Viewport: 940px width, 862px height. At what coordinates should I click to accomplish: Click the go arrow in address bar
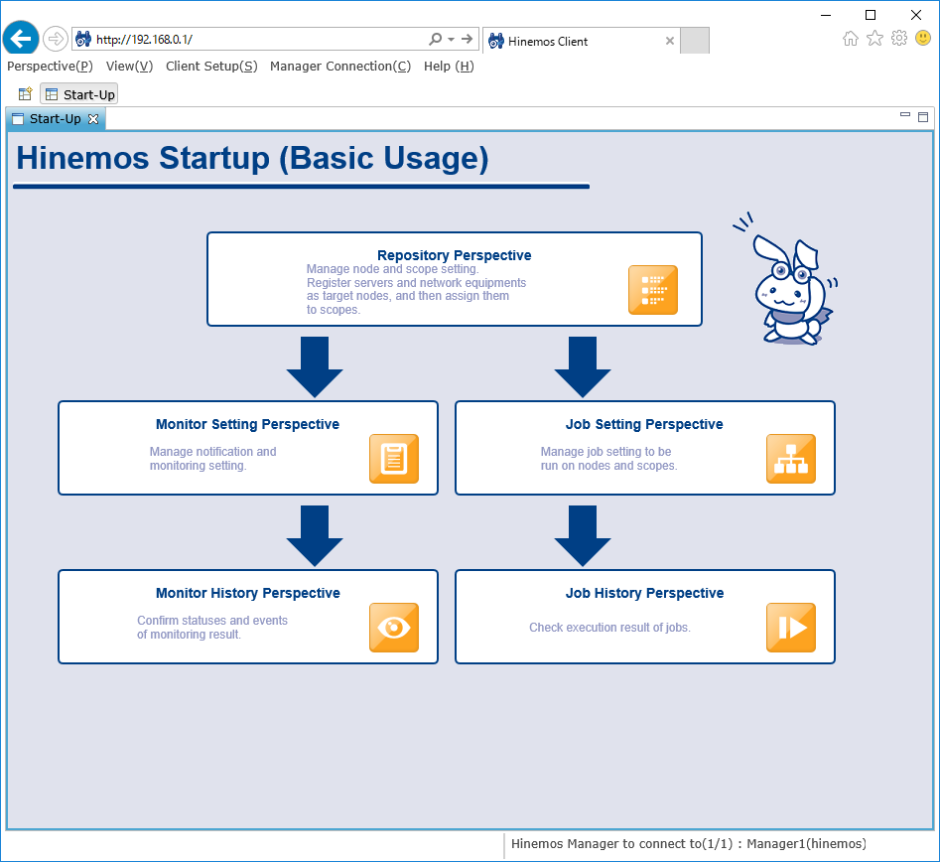[x=467, y=39]
